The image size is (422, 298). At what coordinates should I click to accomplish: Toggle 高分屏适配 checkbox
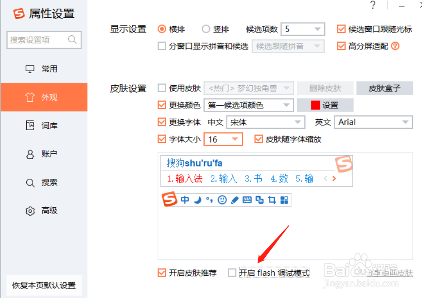[x=341, y=46]
